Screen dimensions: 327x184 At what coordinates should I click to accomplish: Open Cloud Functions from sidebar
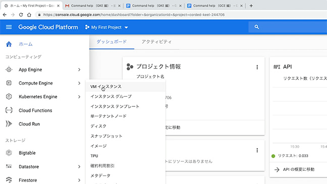[35, 110]
